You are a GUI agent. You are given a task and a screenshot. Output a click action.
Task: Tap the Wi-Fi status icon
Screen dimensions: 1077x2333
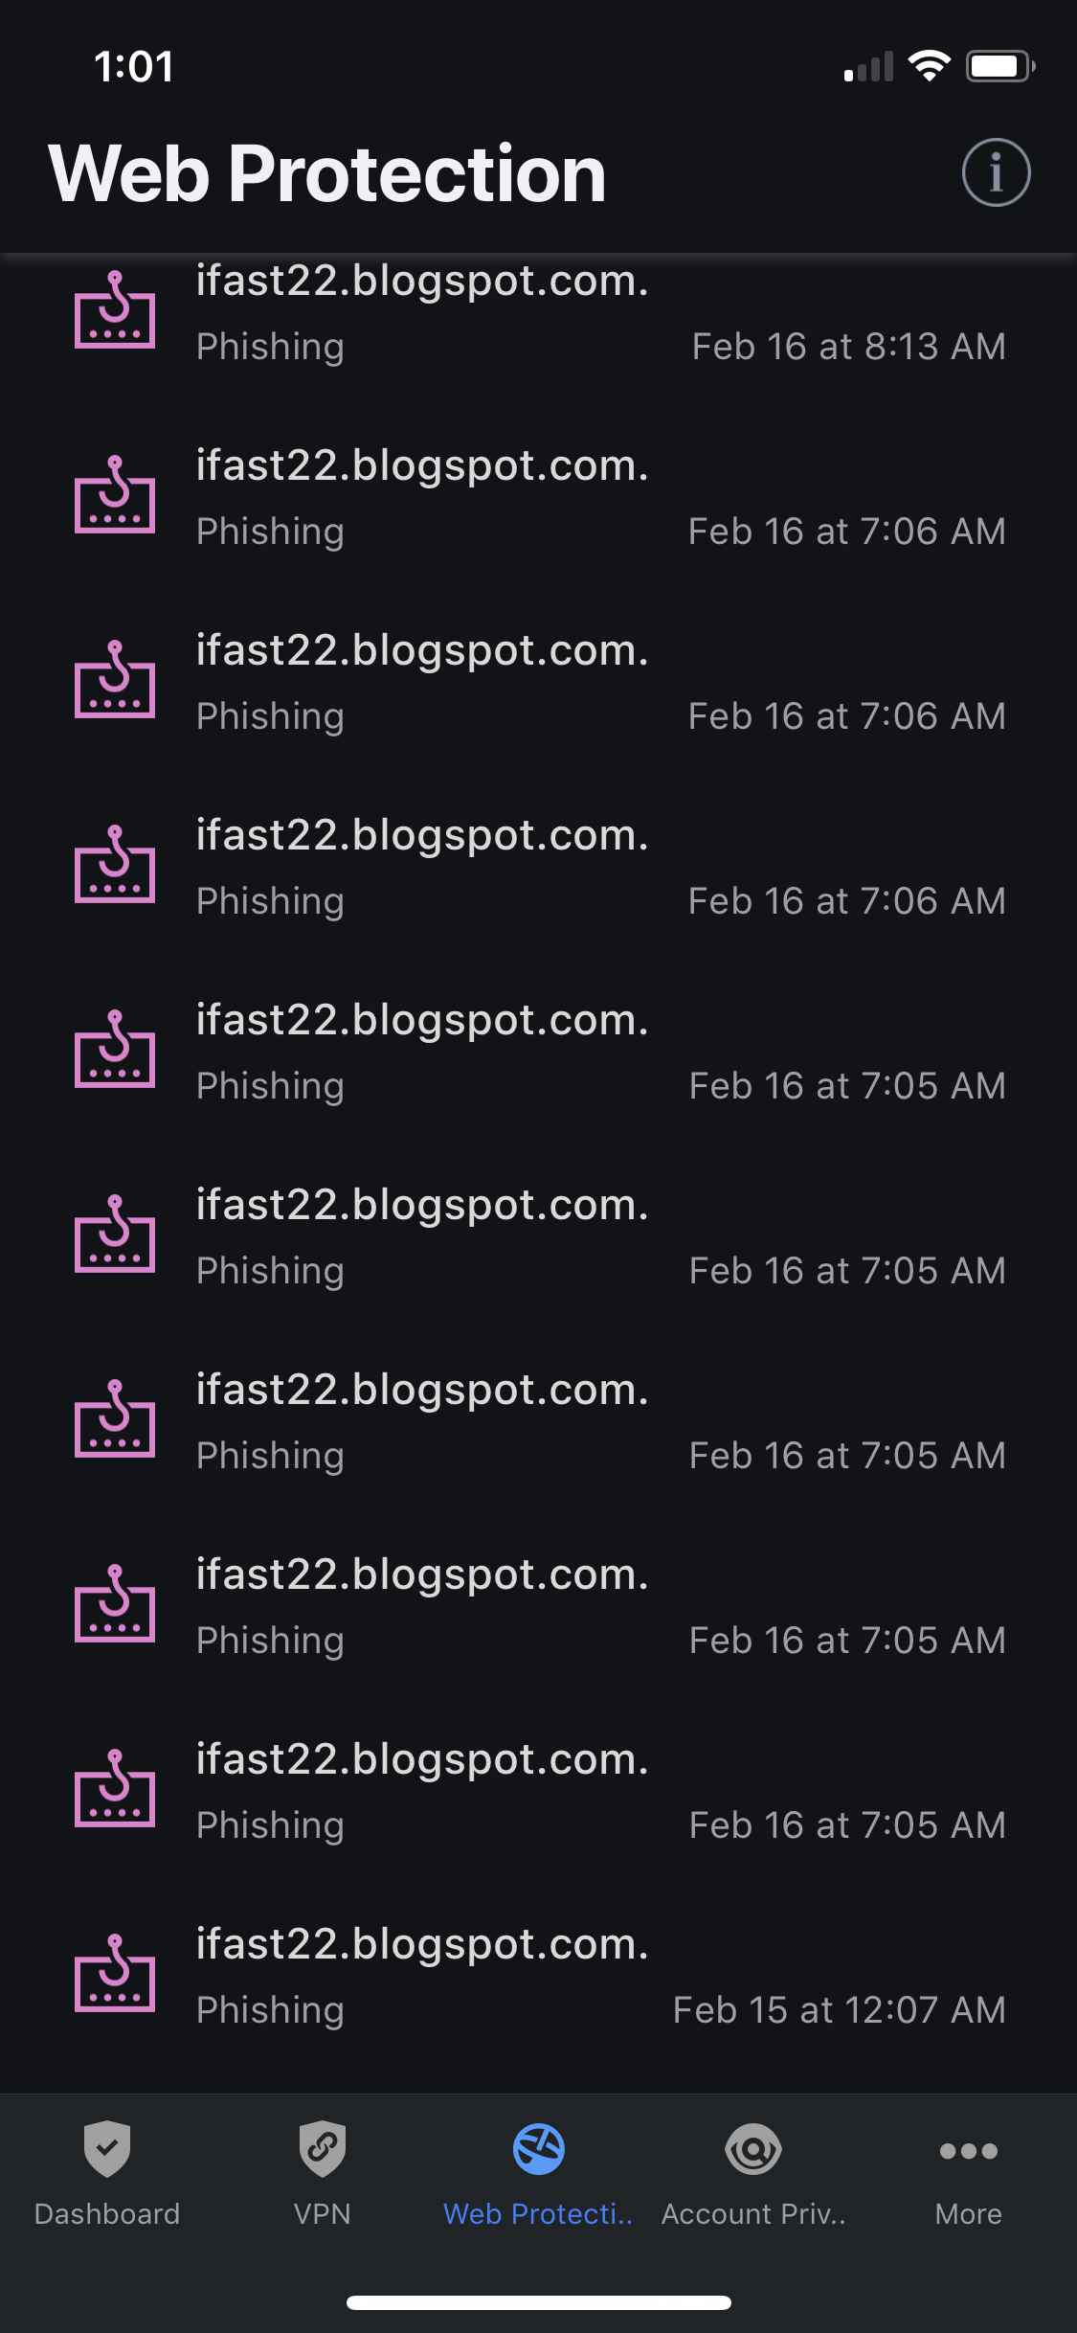(929, 66)
